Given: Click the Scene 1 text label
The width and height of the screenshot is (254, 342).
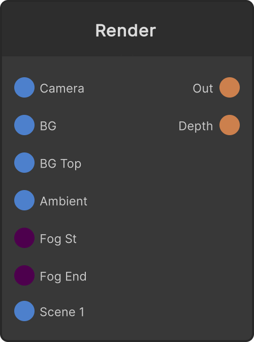Looking at the screenshot, I should pos(62,312).
